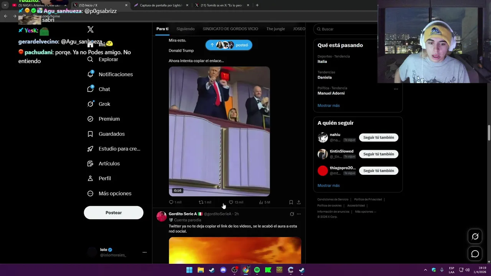Follow back nahiu

point(379,138)
